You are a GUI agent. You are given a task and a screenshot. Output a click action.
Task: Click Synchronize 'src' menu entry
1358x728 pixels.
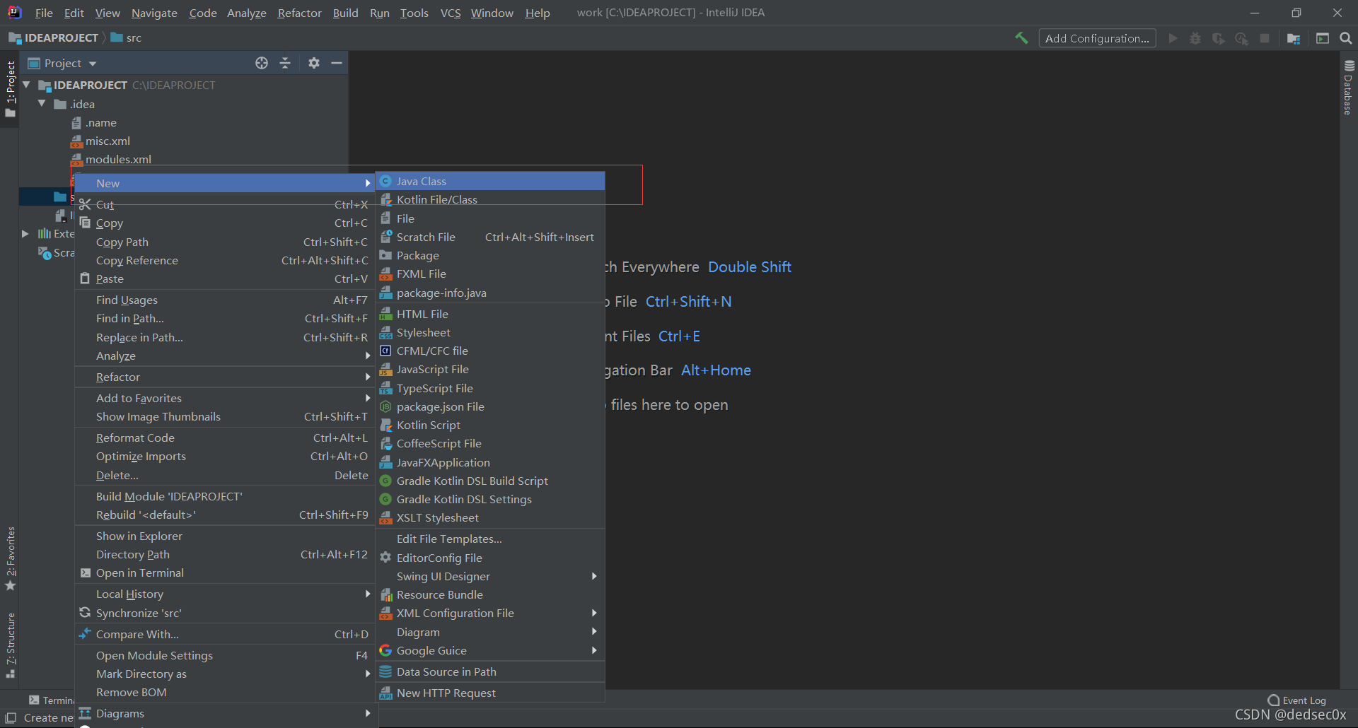point(225,613)
